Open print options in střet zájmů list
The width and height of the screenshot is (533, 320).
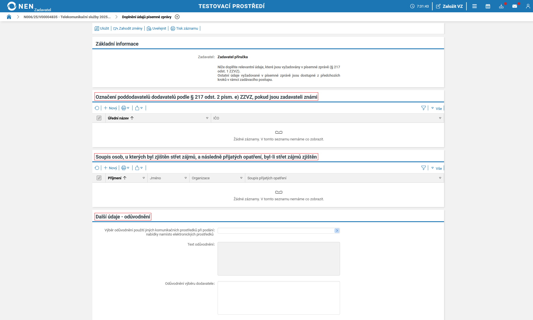click(125, 168)
